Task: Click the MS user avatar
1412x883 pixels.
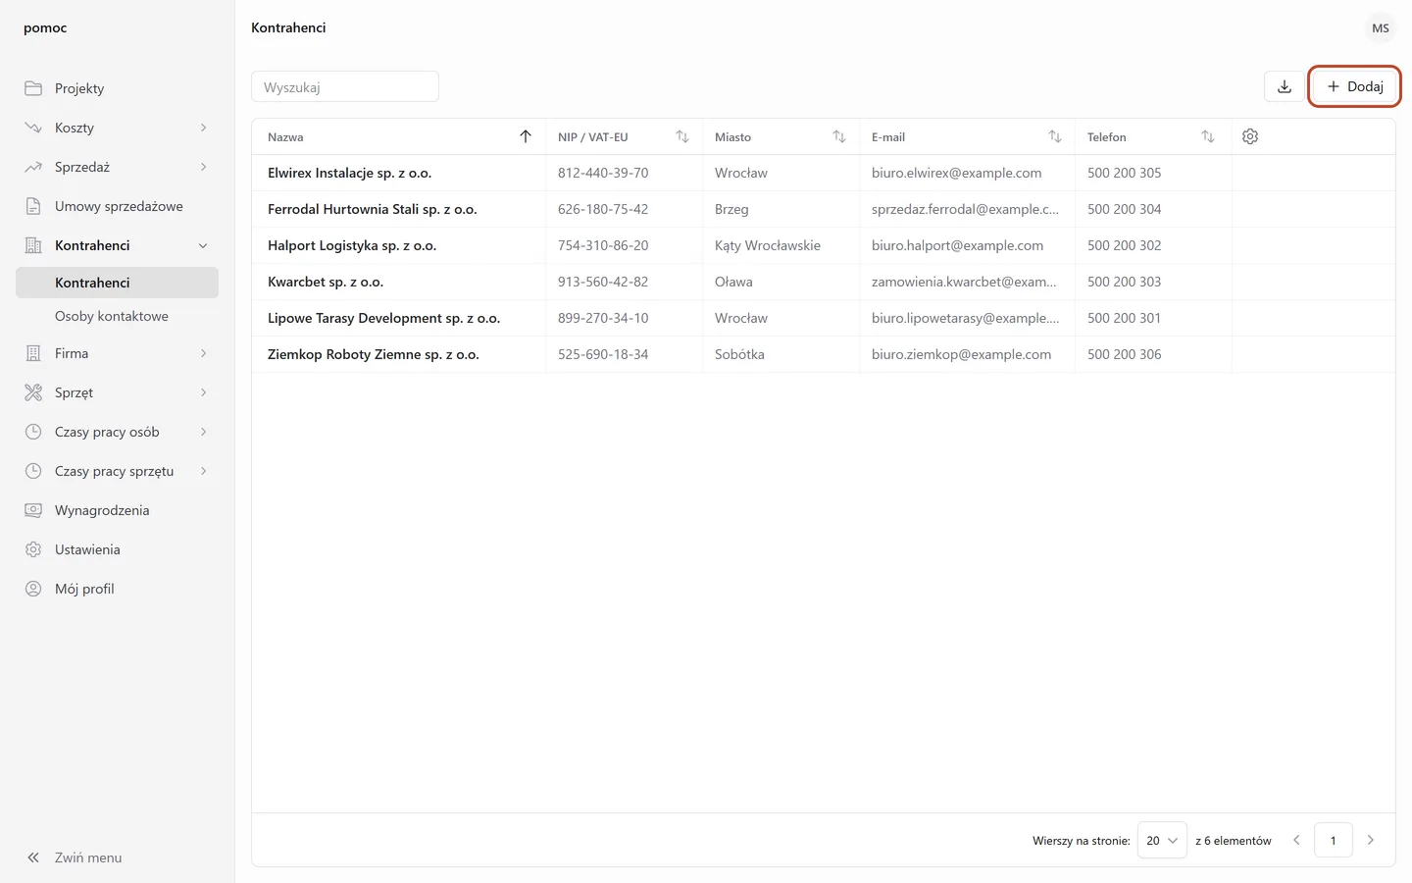Action: [1381, 27]
